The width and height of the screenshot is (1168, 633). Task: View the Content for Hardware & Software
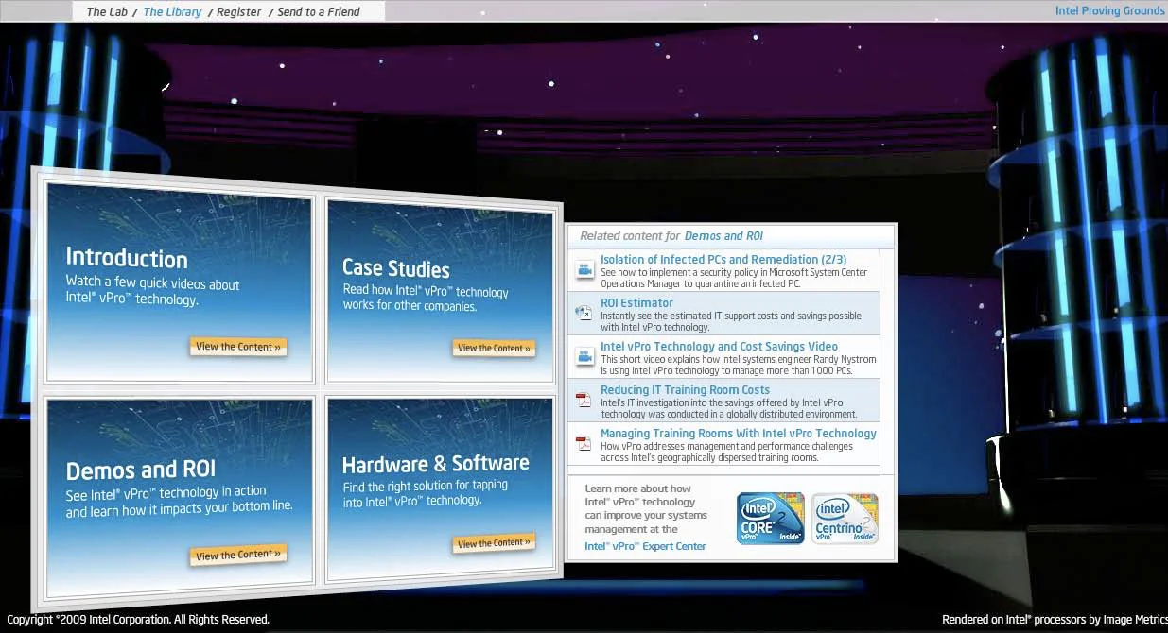[x=494, y=543]
